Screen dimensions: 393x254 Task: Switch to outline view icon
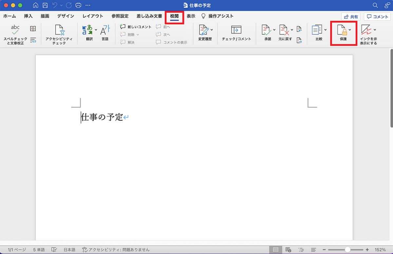301,249
